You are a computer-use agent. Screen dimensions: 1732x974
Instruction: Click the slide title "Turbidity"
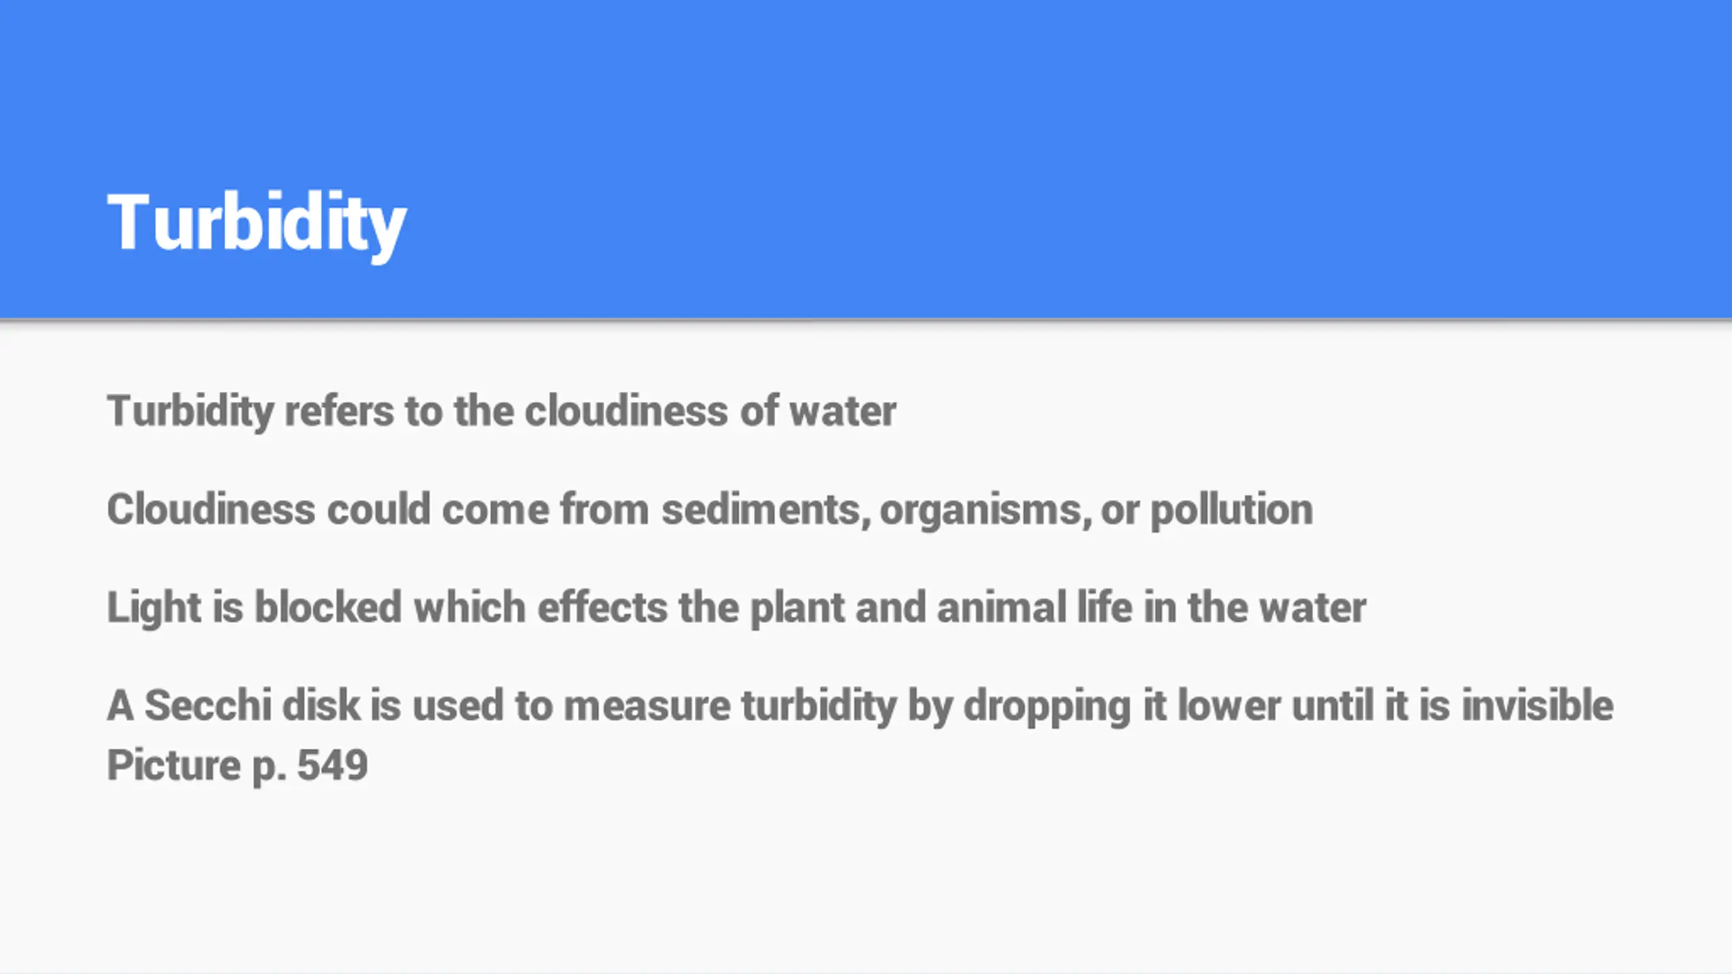click(x=256, y=223)
